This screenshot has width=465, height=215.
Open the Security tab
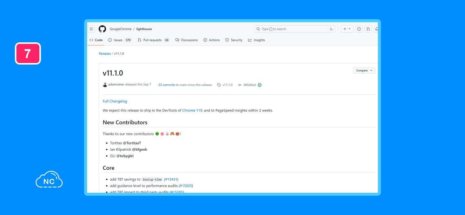pos(234,40)
